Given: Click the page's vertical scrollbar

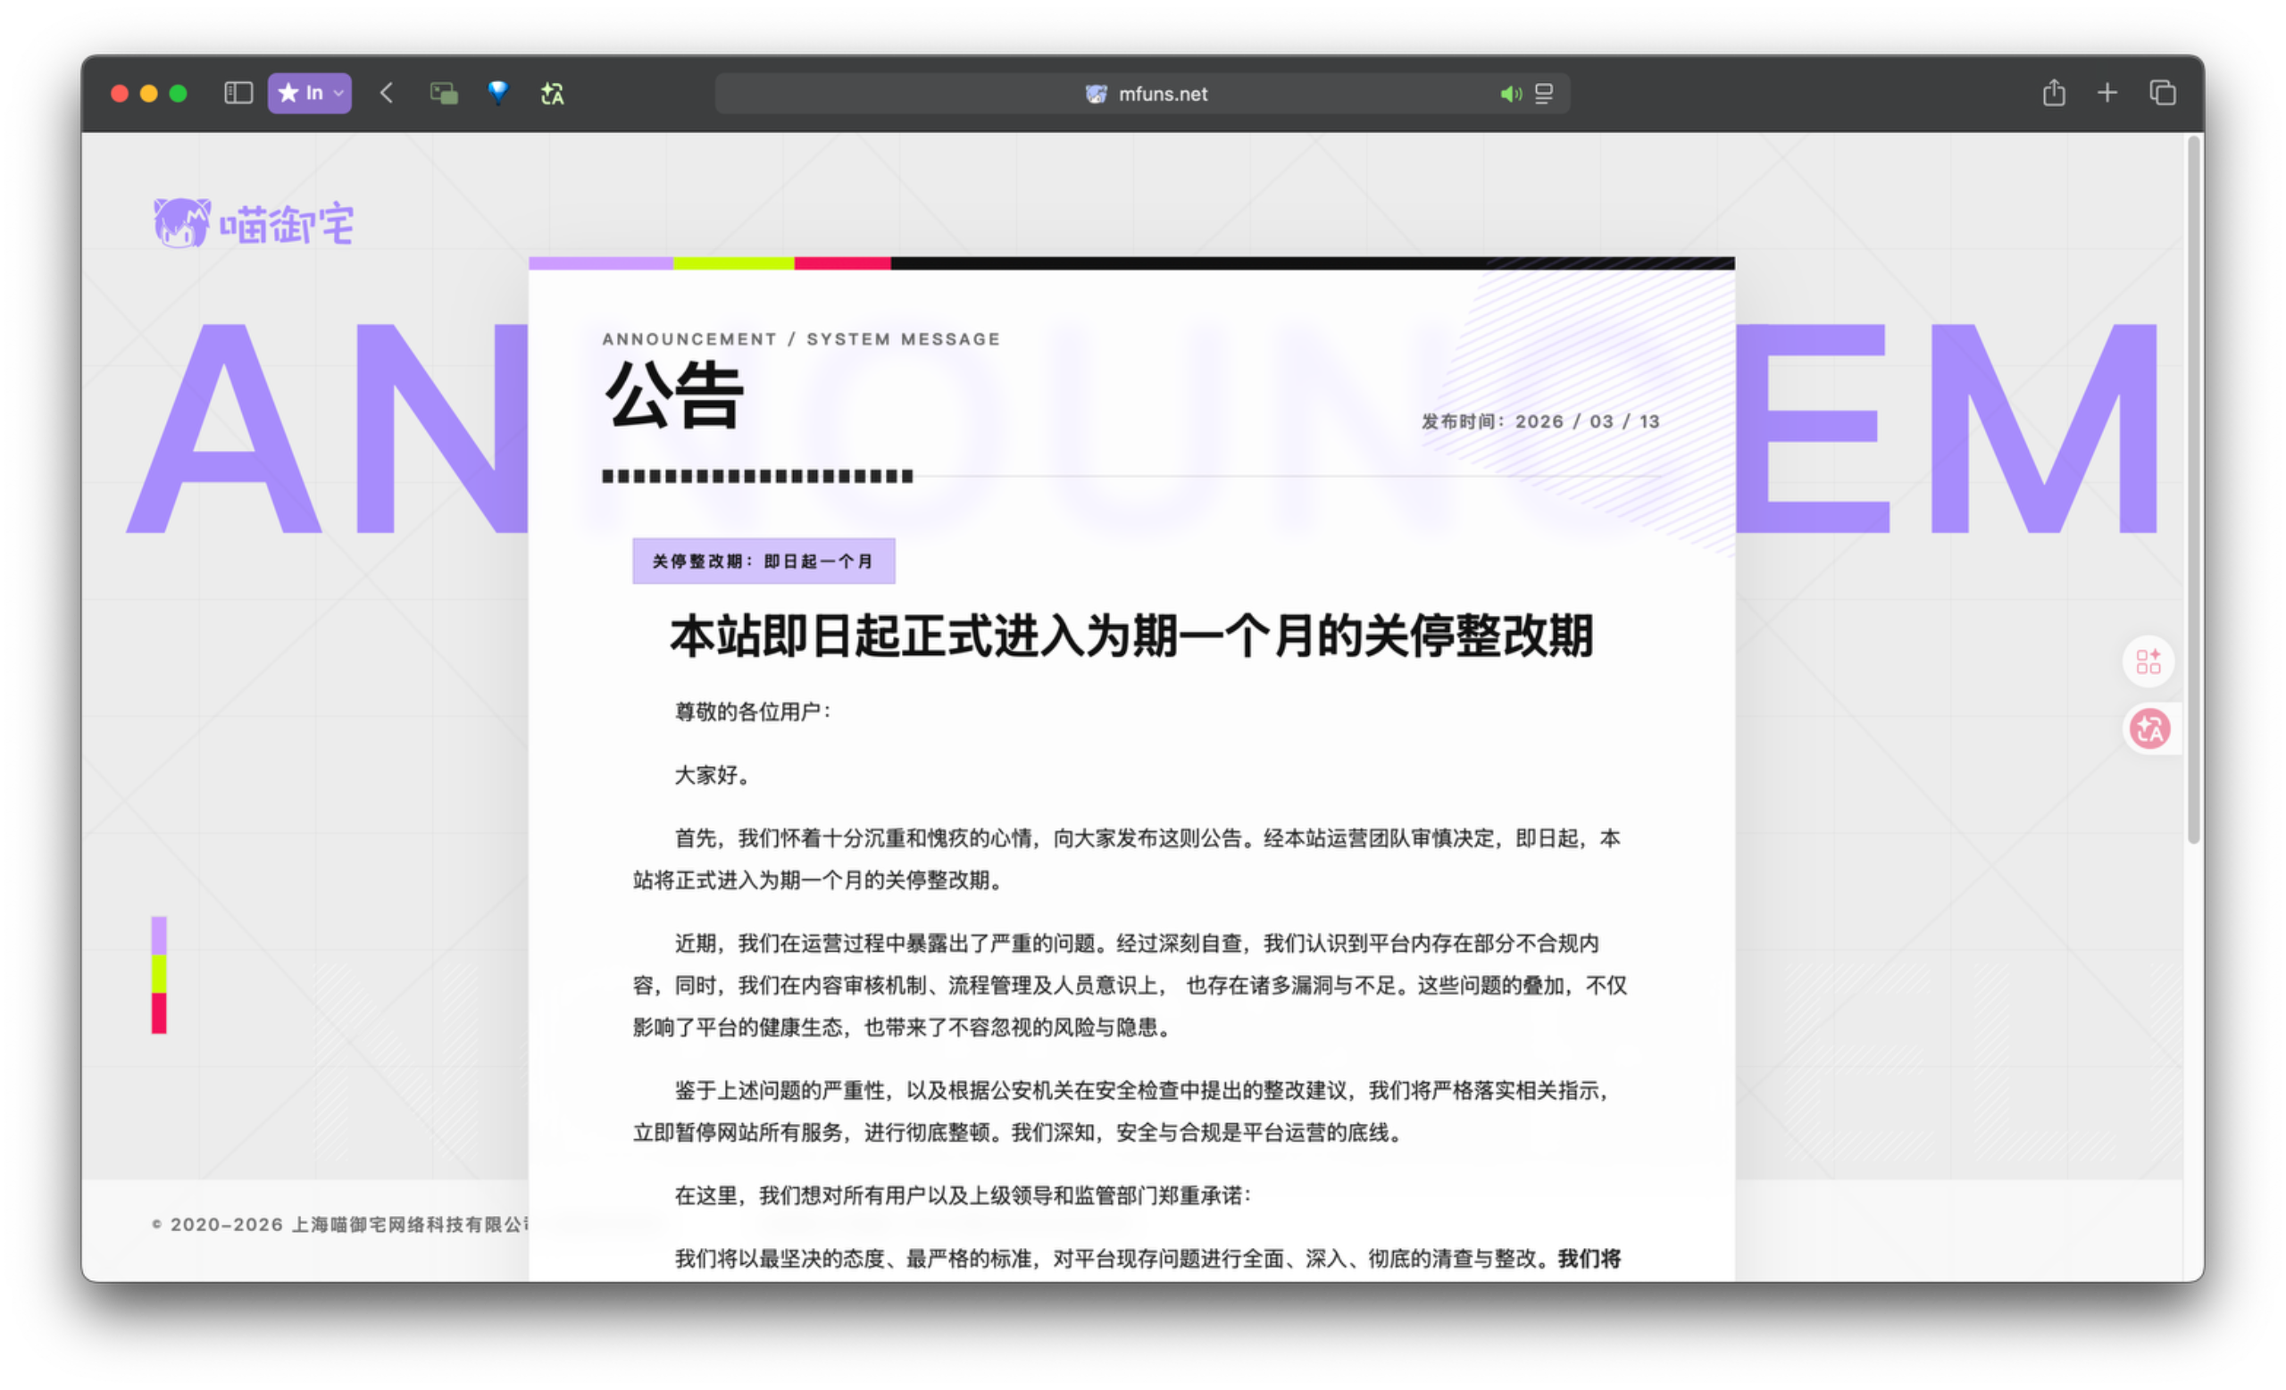Looking at the screenshot, I should (x=2193, y=488).
